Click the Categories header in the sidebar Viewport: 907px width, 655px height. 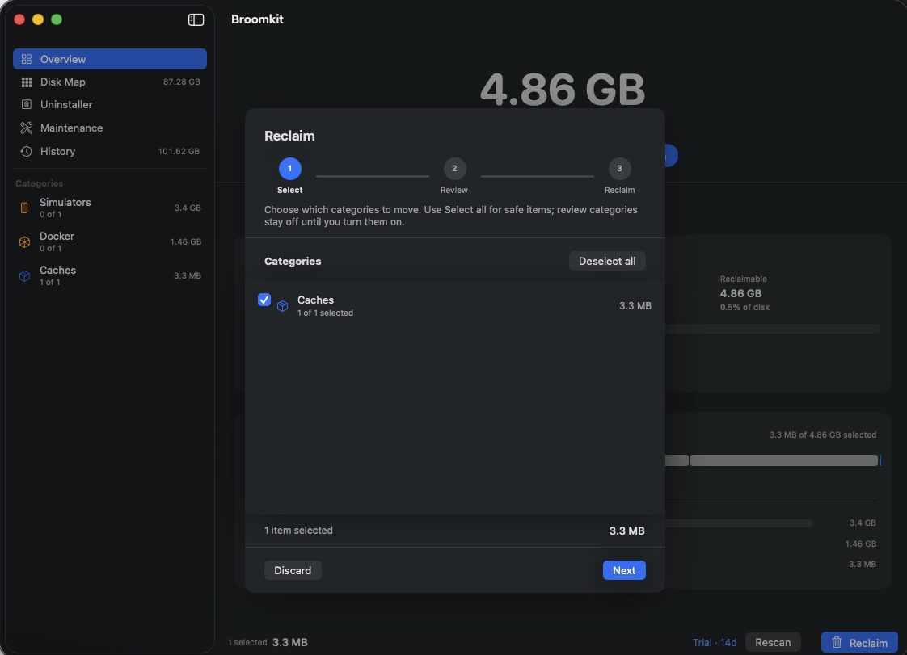(x=40, y=183)
